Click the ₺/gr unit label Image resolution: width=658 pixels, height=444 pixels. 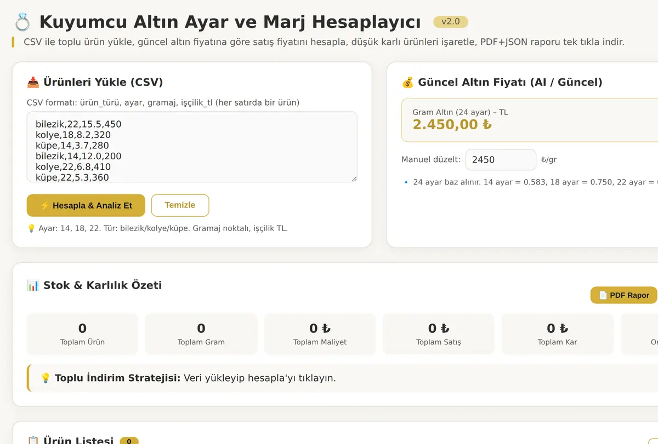pos(549,160)
